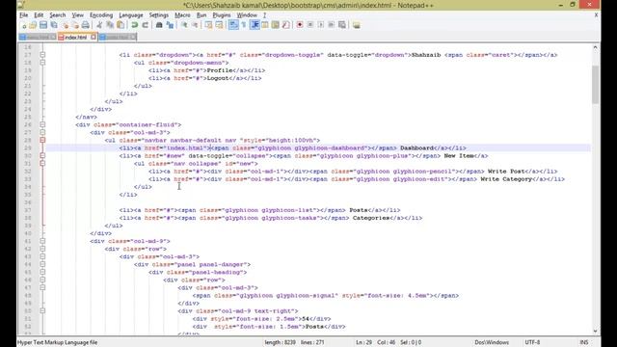Collapse the container-fluid div fold marker

42,124
